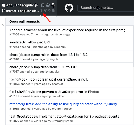Click the 'master < angular-ele...' branch label
134x125 pixels.
click(x=23, y=11)
